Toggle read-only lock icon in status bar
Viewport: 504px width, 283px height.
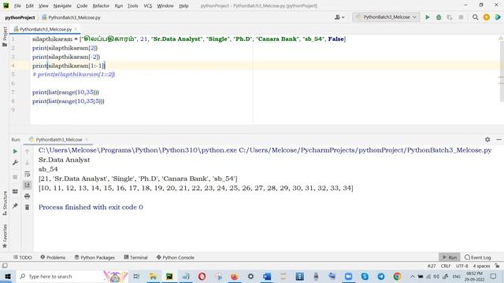497,266
